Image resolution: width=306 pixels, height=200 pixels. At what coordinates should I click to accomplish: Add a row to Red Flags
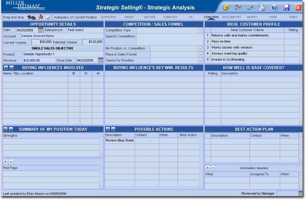(6, 161)
